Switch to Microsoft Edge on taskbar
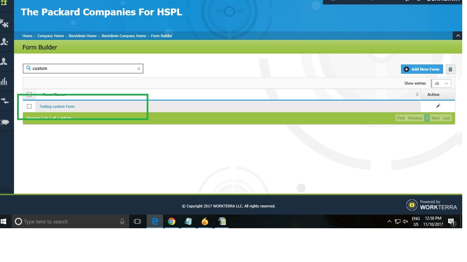467x262 pixels. coord(155,221)
